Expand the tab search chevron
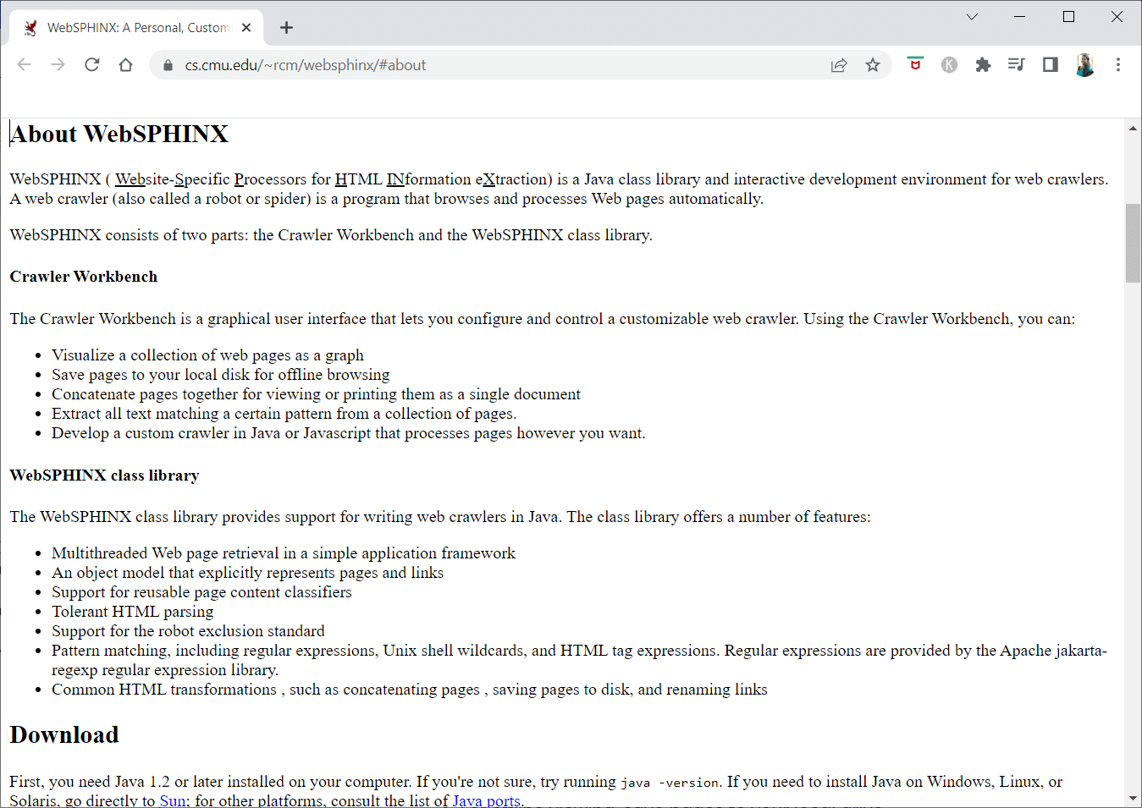1142x808 pixels. (972, 17)
